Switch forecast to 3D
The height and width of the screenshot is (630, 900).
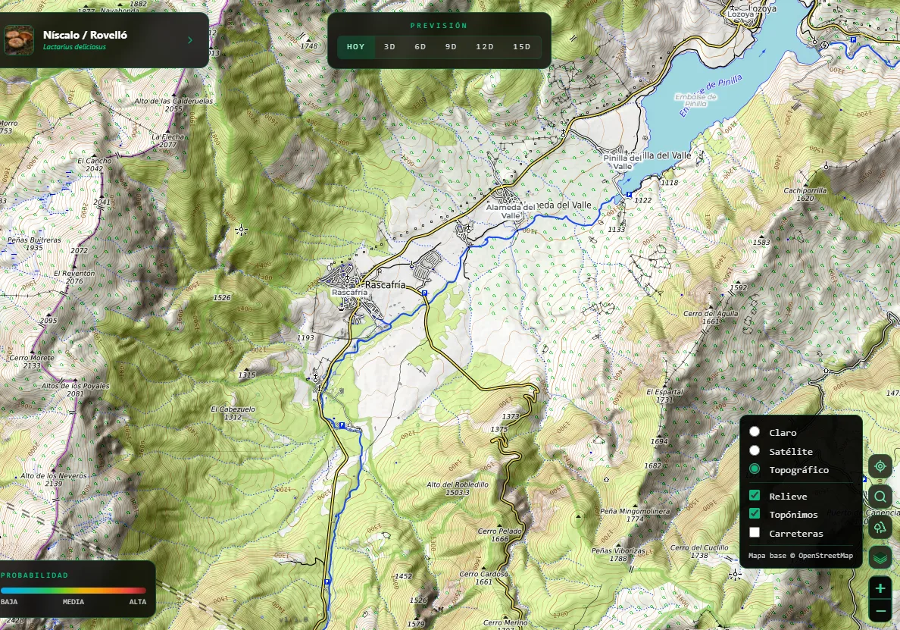point(389,47)
